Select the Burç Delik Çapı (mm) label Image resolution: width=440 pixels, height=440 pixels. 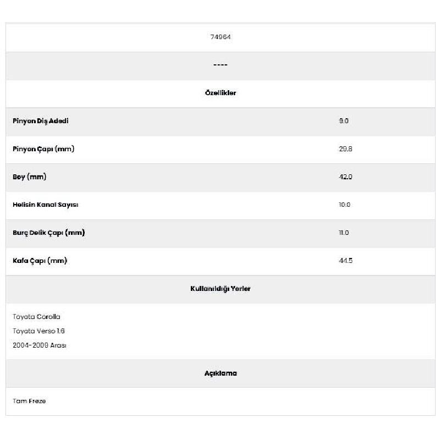point(49,233)
